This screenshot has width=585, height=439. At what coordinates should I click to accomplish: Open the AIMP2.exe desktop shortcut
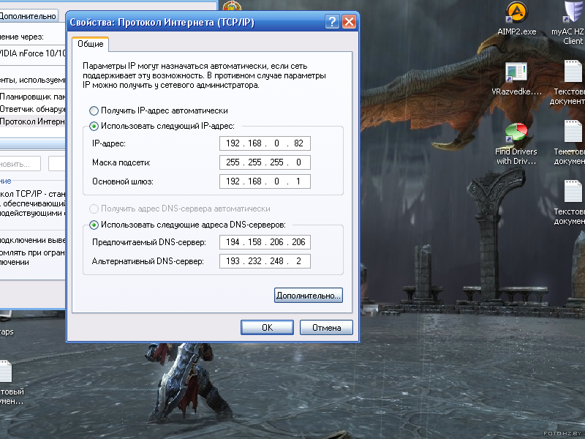coord(517,18)
